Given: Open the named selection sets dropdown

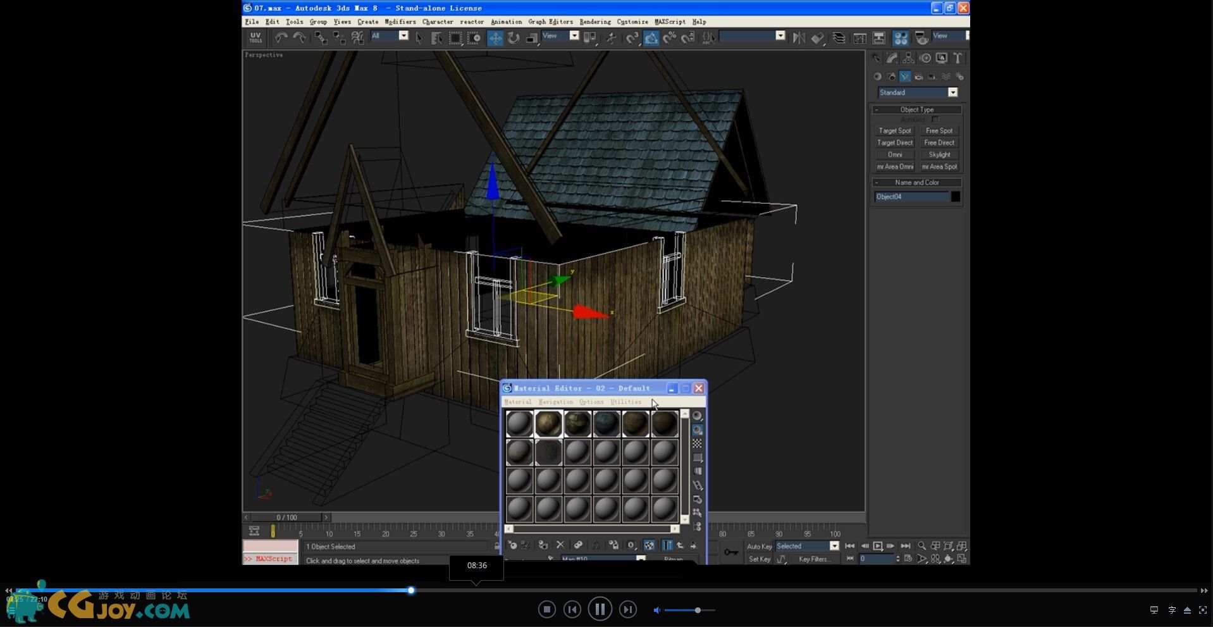Looking at the screenshot, I should pos(752,35).
